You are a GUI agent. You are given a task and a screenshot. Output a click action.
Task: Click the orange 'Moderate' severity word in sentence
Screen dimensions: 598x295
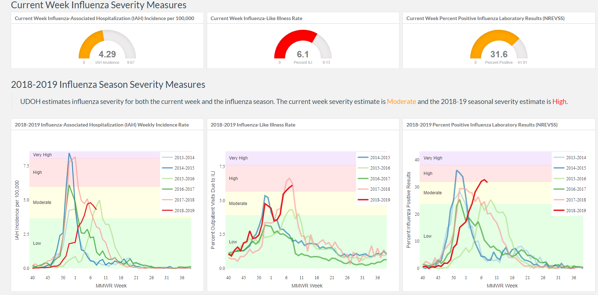(401, 101)
